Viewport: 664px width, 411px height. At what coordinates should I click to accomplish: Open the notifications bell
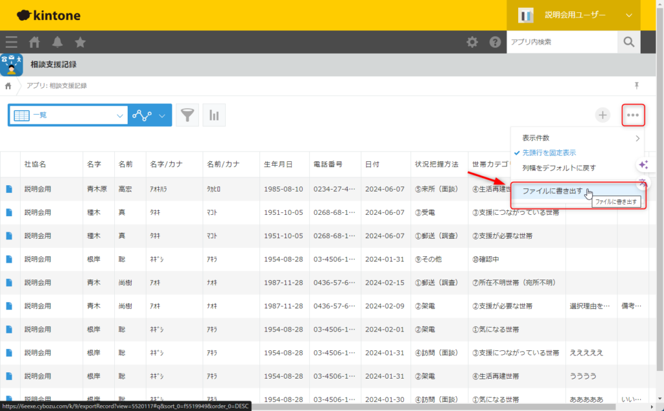point(58,42)
